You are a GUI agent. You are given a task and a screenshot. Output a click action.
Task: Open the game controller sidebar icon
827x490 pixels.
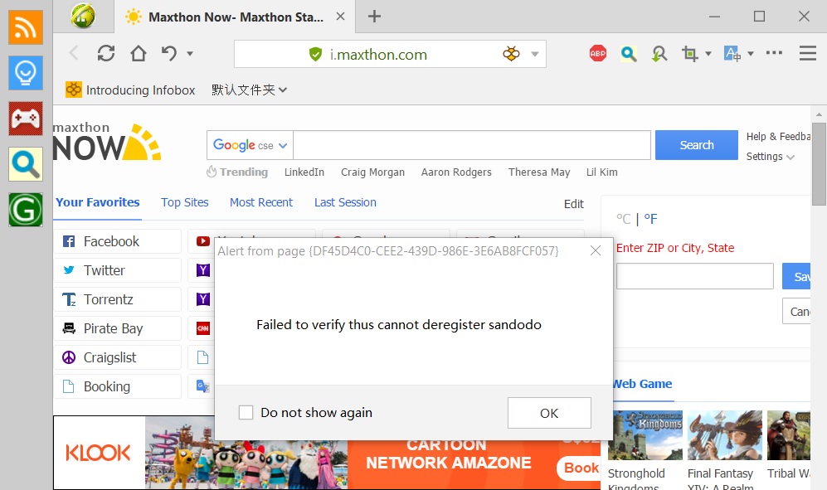coord(26,119)
